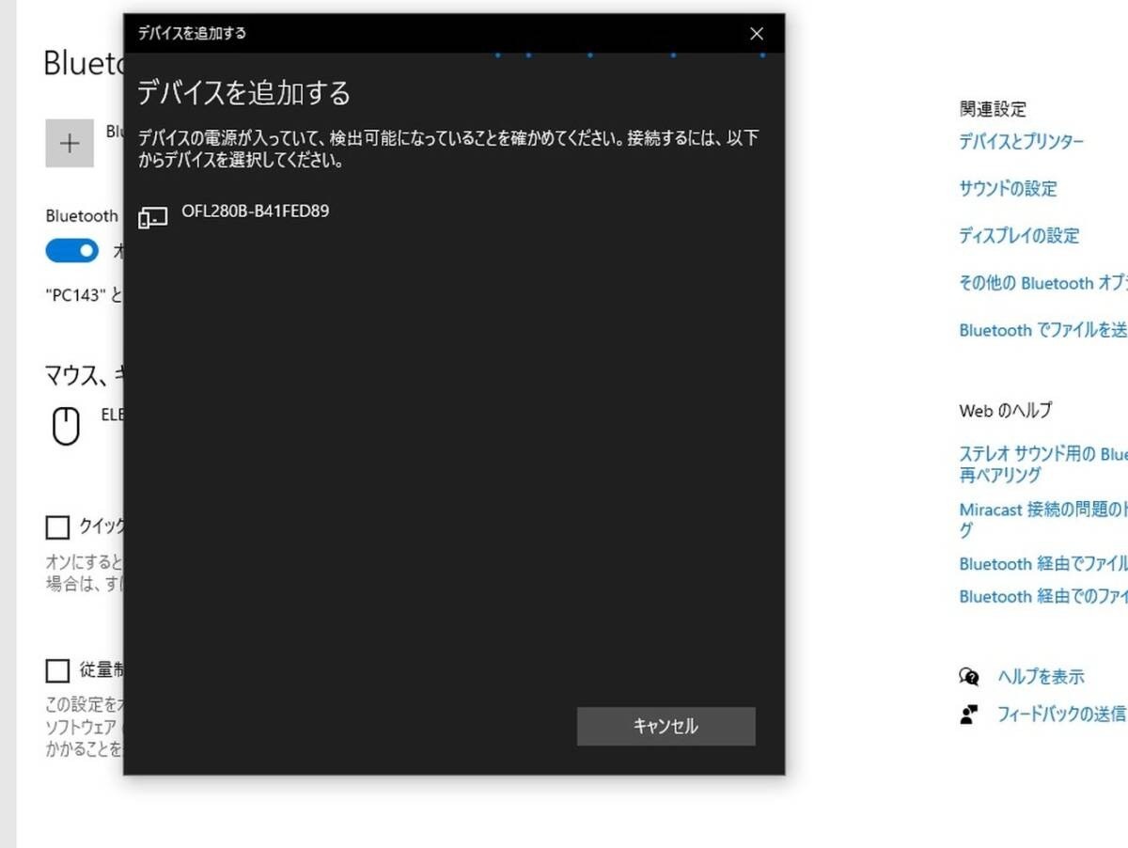Click ヘルプを表示 link

(x=1041, y=676)
